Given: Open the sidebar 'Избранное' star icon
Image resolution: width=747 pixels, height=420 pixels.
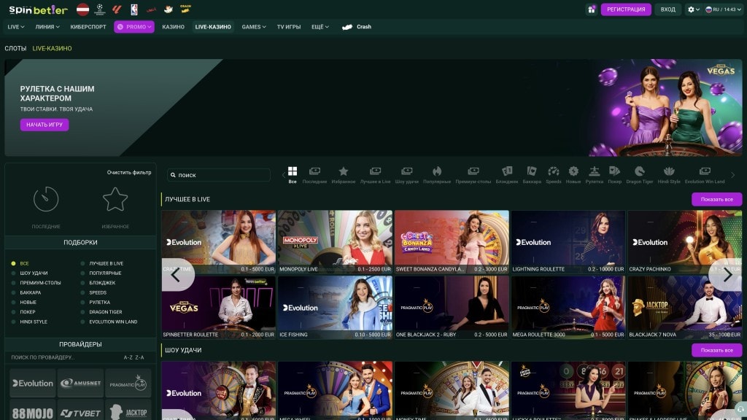Looking at the screenshot, I should click(115, 199).
